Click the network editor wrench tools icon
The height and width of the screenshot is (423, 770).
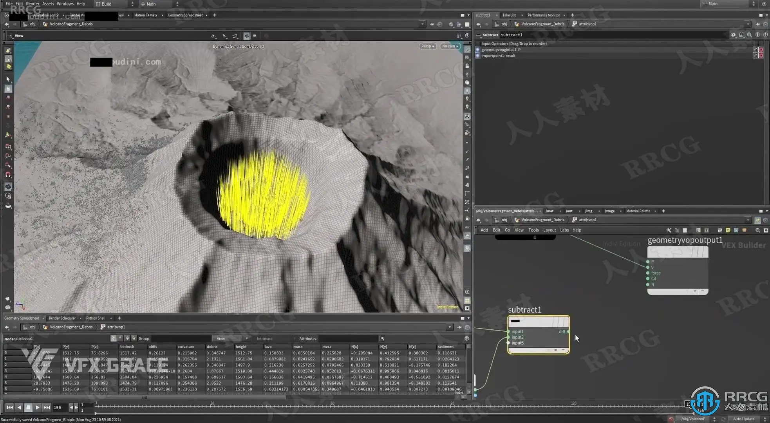669,230
